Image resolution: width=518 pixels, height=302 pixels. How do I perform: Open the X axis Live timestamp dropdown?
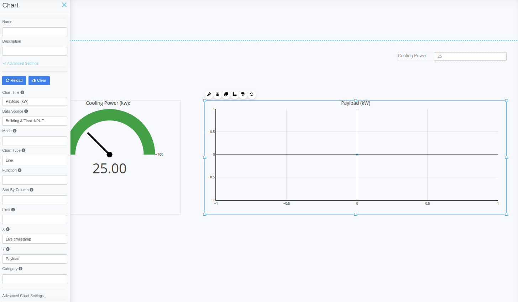point(35,239)
